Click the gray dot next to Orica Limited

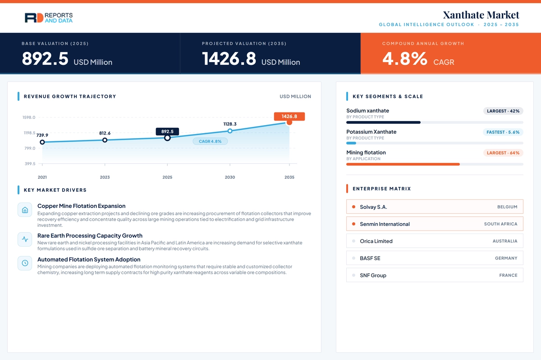[x=353, y=241]
